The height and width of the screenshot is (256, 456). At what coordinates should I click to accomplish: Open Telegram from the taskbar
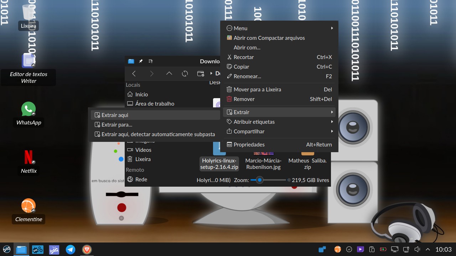71,250
